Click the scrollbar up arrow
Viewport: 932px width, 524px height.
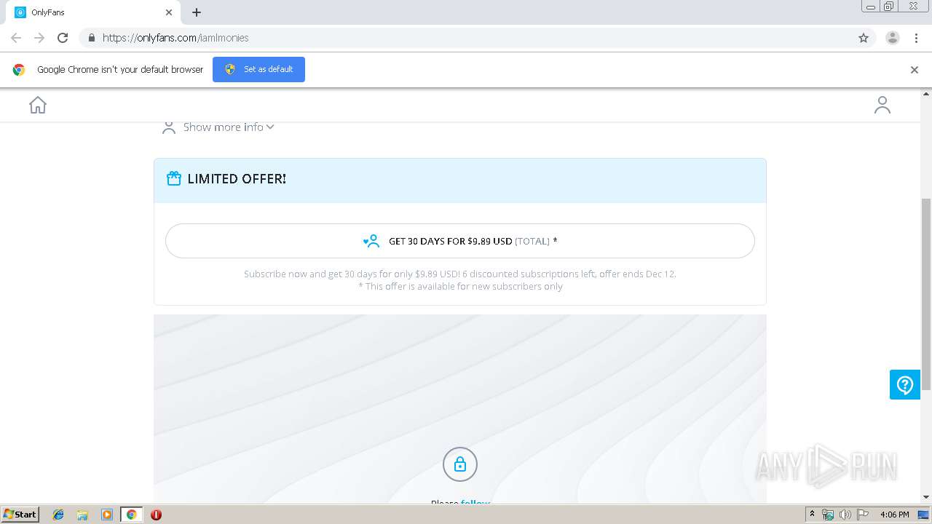coord(926,94)
